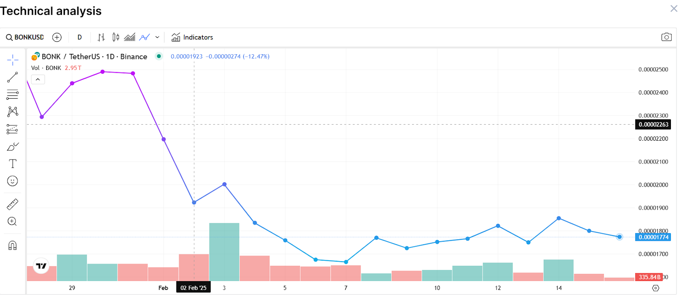Click the crosshair price label 0.00002263
Screen dimensions: 679x298
click(654, 125)
